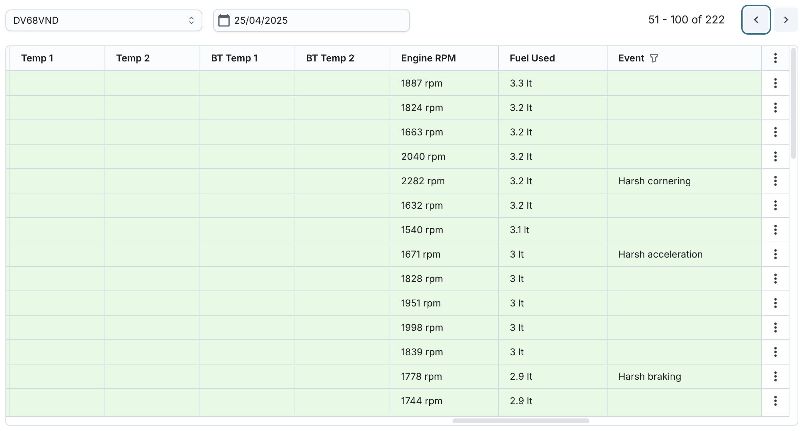Screen dimensions: 803x431
Task: Open row menu for 1744 rpm row
Action: (x=775, y=401)
